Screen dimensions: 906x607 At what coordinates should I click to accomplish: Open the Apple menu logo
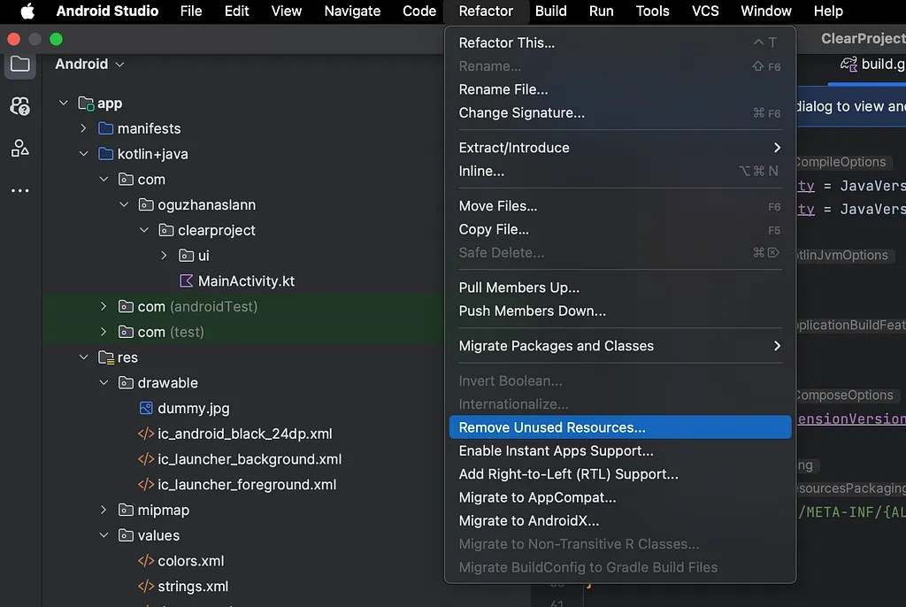(x=27, y=12)
